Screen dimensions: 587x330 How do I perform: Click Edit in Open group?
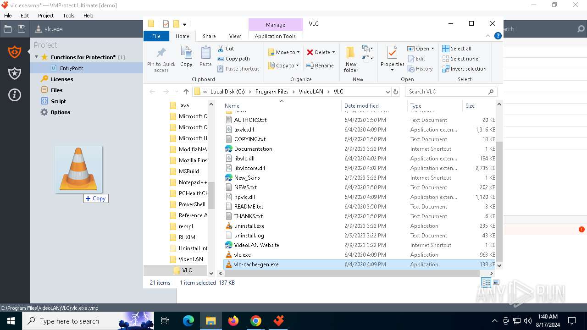tap(416, 59)
